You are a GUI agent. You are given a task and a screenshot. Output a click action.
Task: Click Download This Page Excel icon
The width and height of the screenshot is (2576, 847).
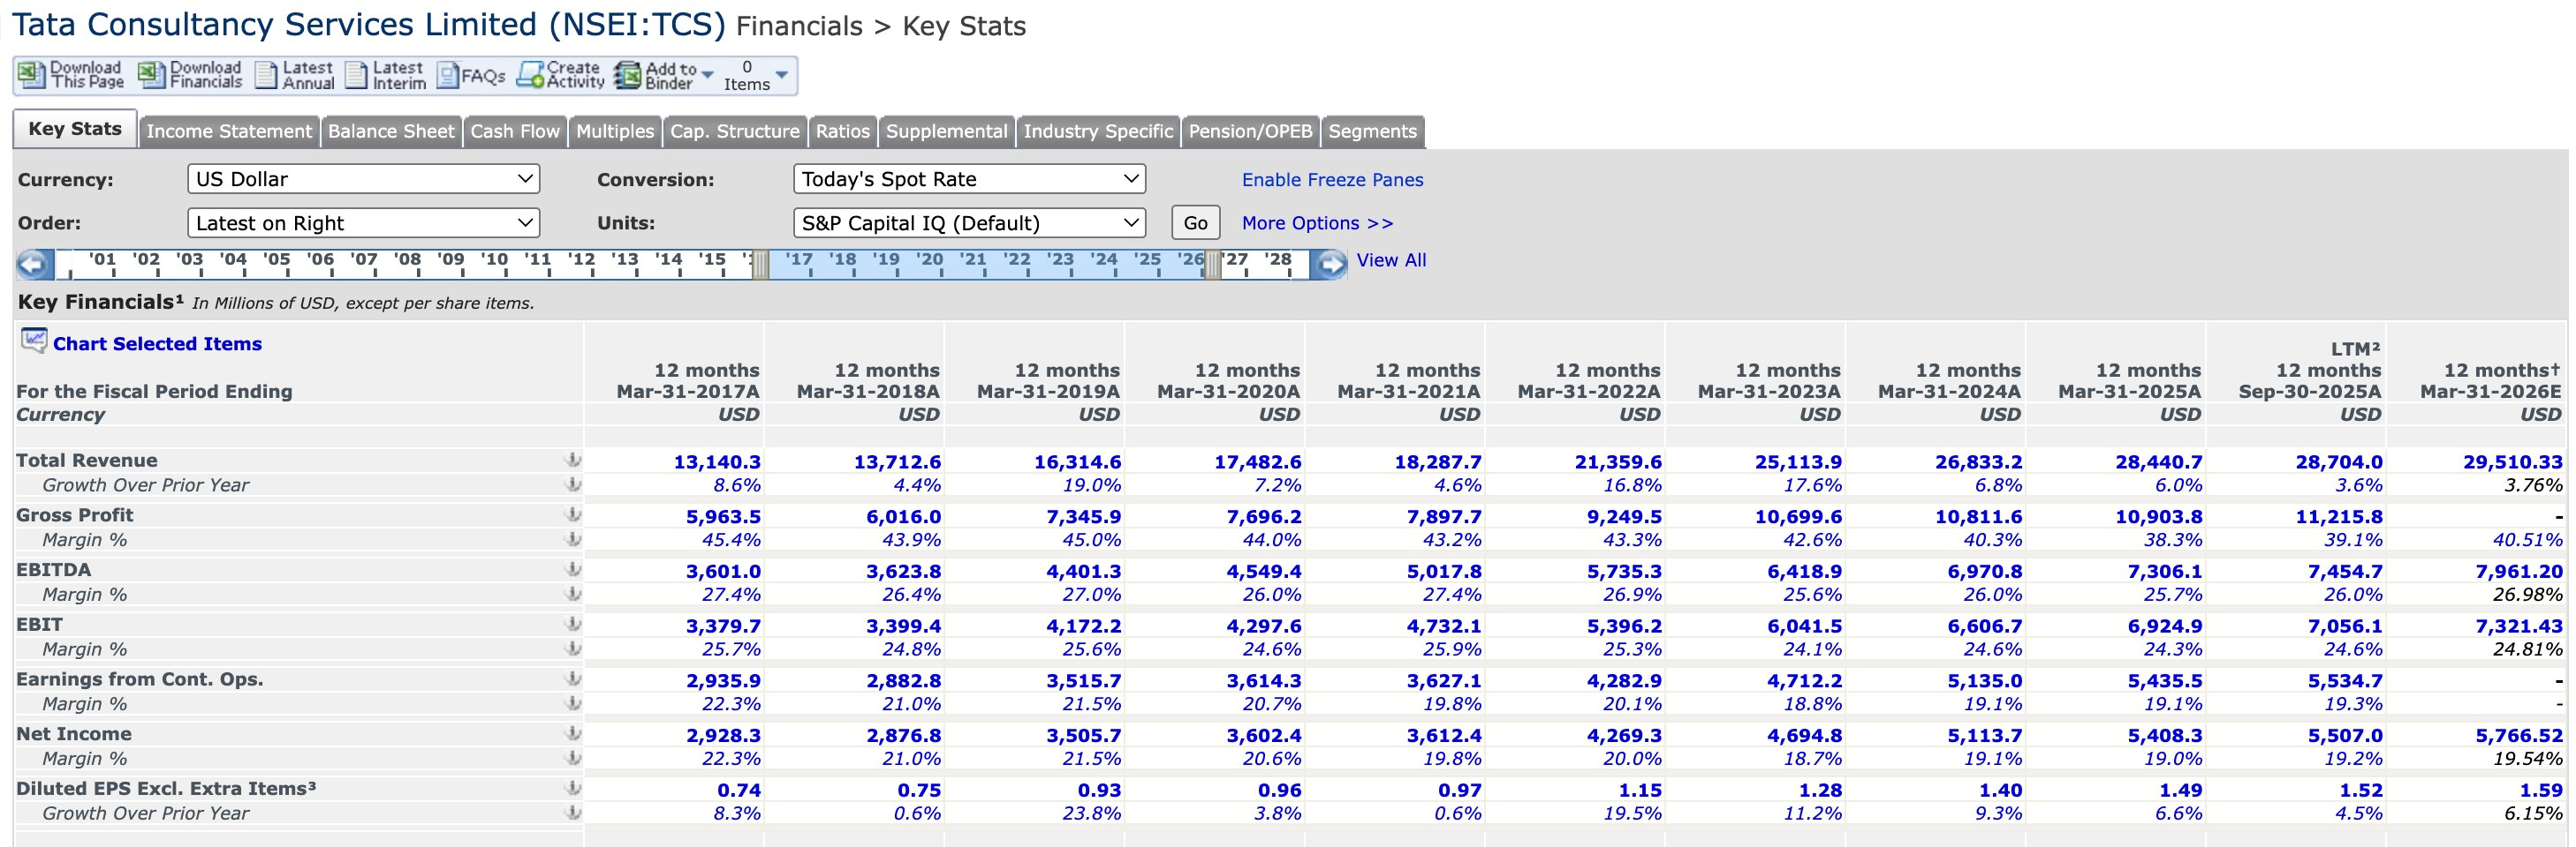point(32,75)
